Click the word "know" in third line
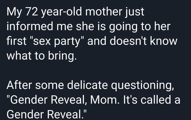Screen dimensions: 191x120 tap(164, 41)
